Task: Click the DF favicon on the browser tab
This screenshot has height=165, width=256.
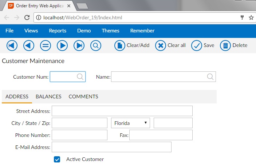Action: 11,6
